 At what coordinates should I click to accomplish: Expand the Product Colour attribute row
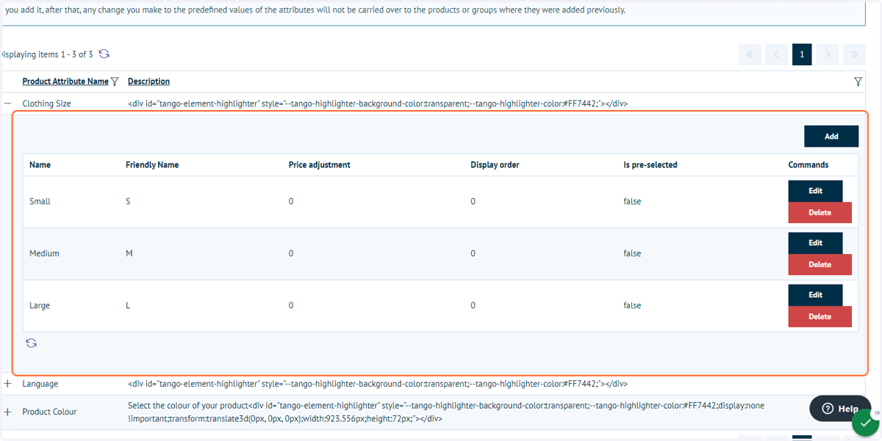(8, 412)
